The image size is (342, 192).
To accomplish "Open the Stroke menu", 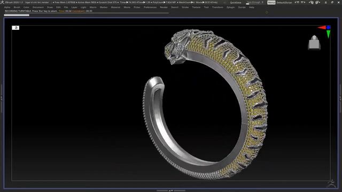I will [x=185, y=7].
